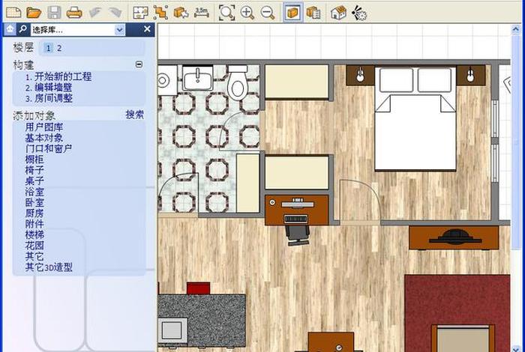
Task: Switch to floor 2 tab
Action: coord(59,48)
